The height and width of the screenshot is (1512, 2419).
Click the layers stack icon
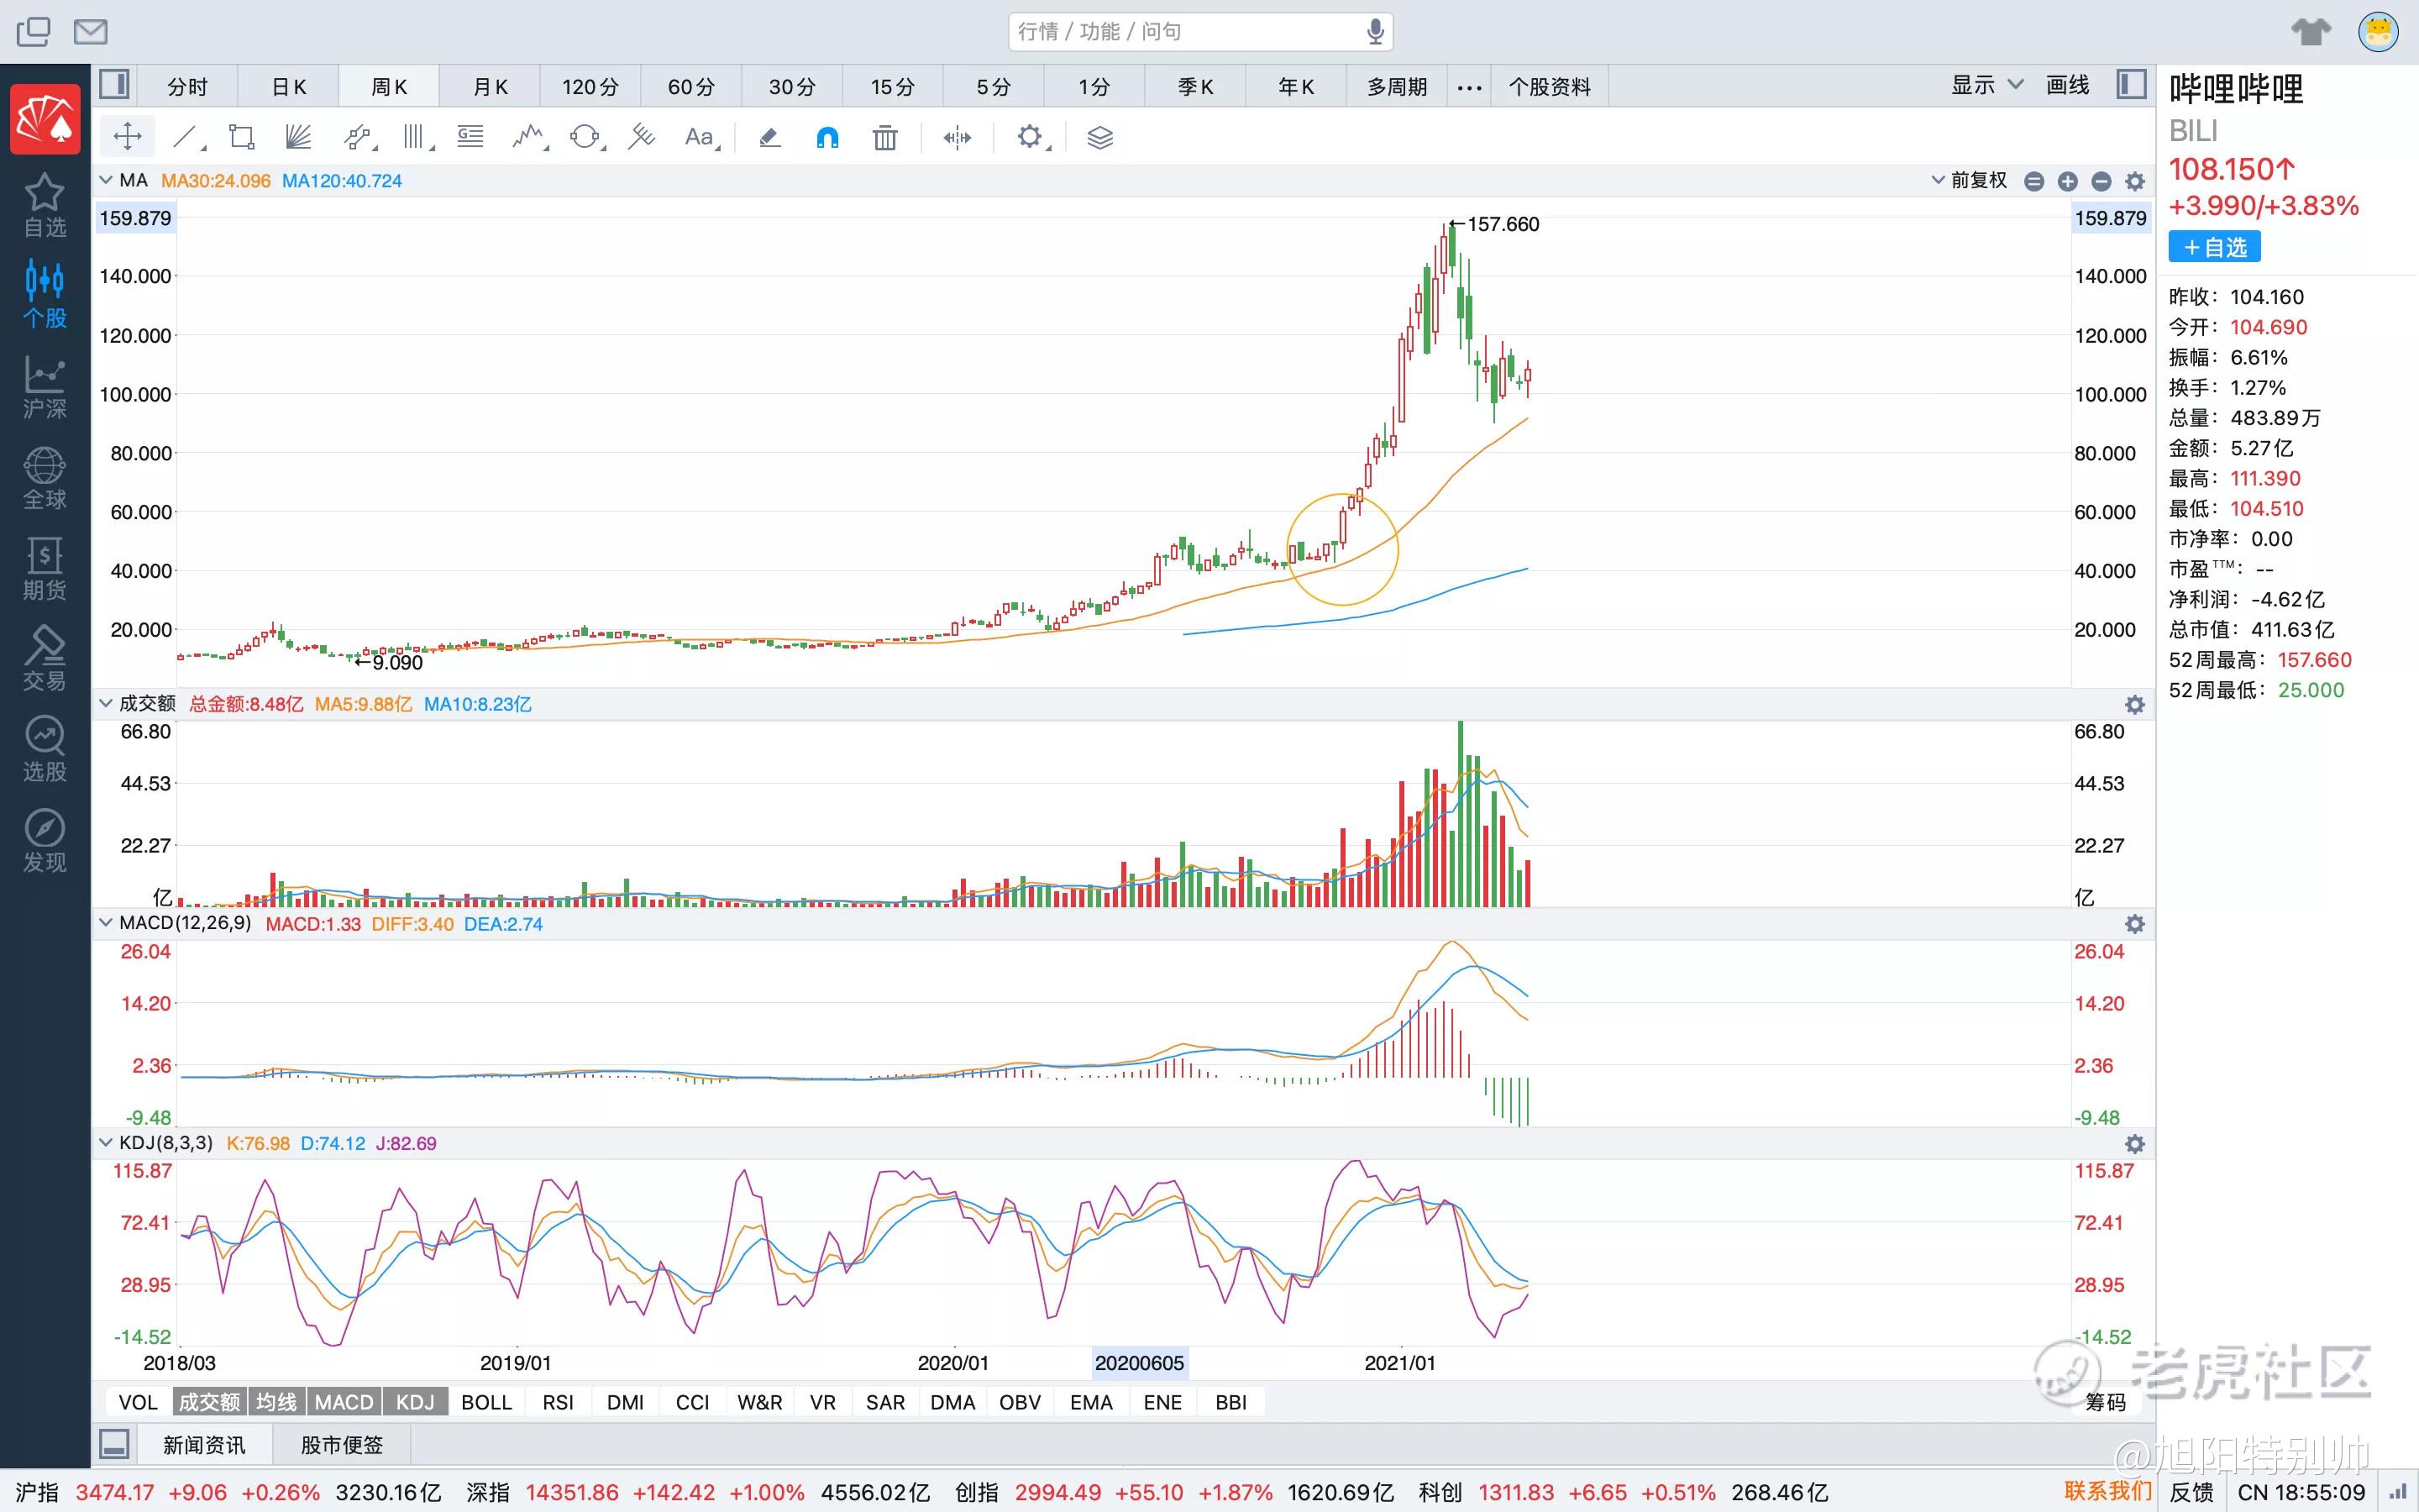pyautogui.click(x=1099, y=137)
